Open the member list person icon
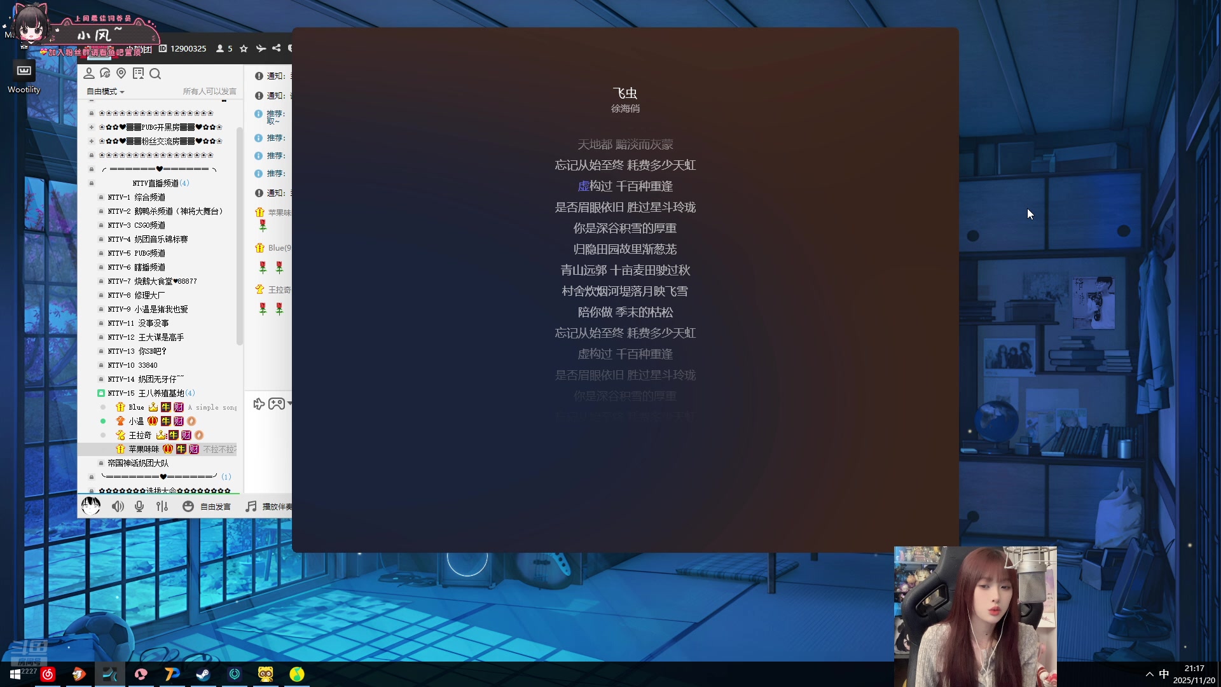 tap(89, 74)
